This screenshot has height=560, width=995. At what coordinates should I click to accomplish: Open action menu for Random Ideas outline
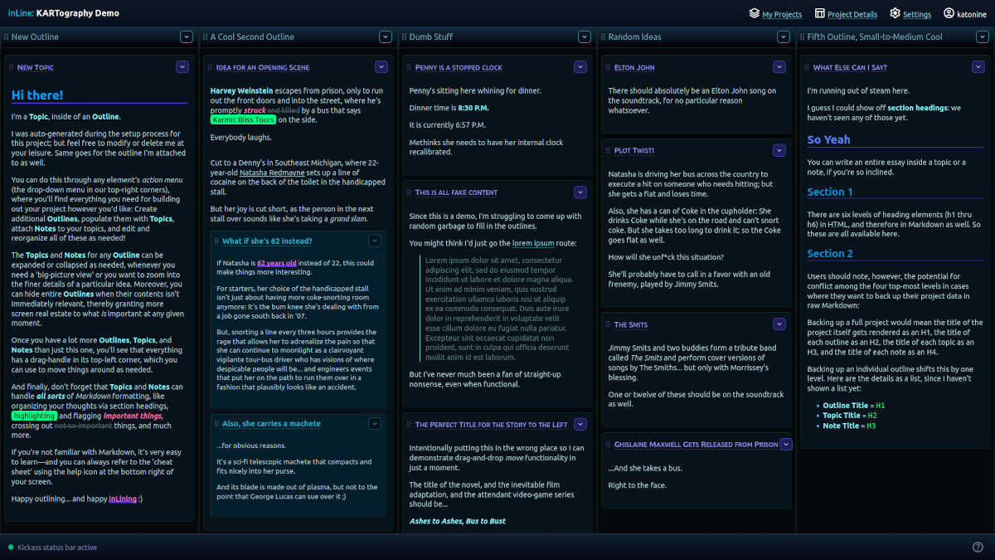(x=784, y=37)
